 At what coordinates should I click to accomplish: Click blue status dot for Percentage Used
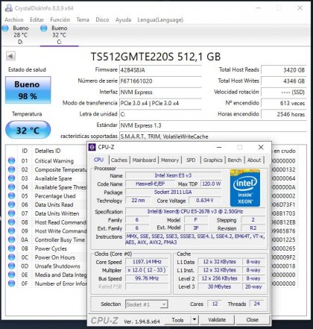pos(11,195)
